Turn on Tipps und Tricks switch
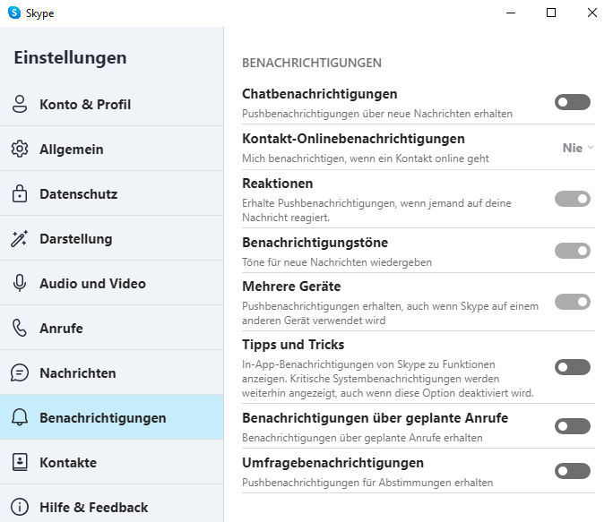Viewport: 613px width, 522px height. pyautogui.click(x=573, y=367)
